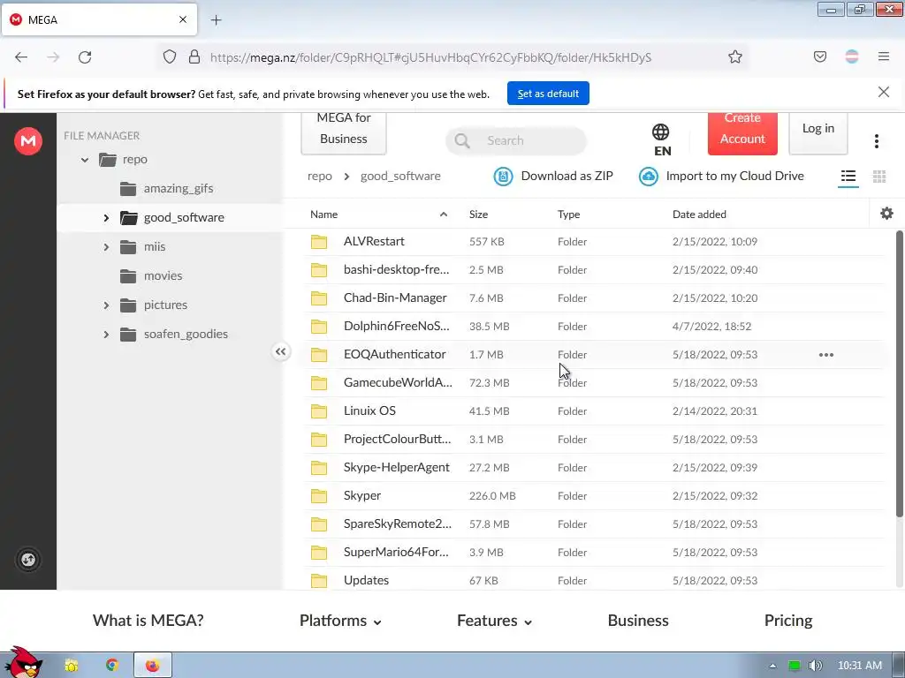
Task: Click in the Search input field
Action: (516, 140)
